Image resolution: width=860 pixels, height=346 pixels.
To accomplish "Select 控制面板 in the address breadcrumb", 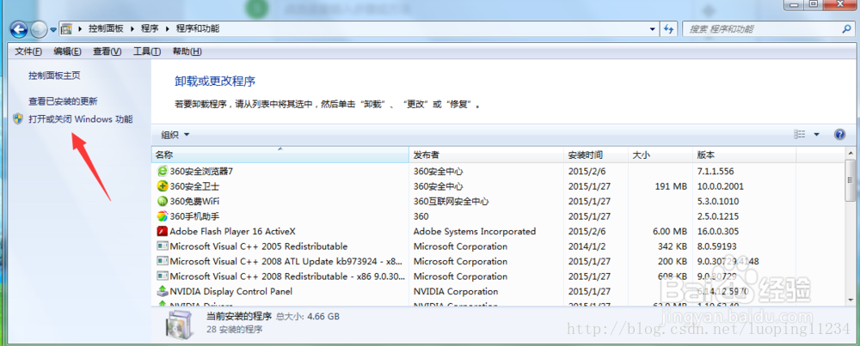I will click(x=107, y=28).
